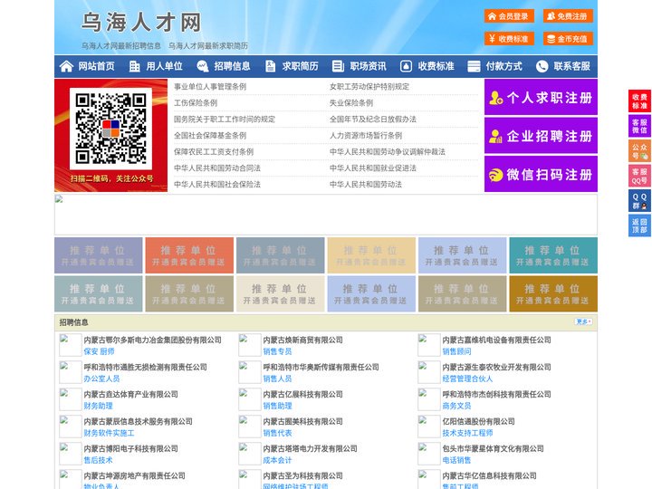Click the building icon beside 用人单位
This screenshot has width=652, height=489.
[134, 66]
